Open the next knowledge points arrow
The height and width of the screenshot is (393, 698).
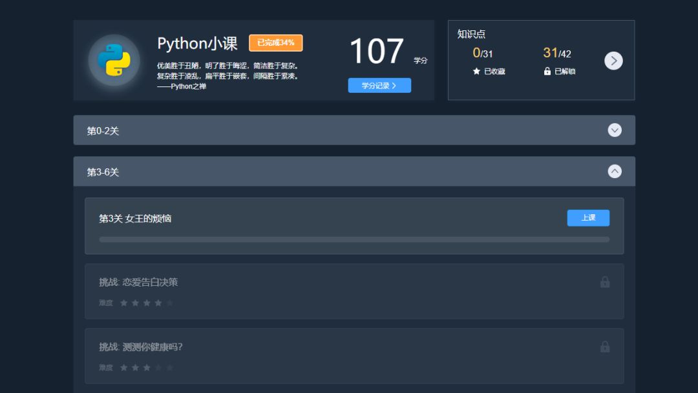tap(613, 61)
